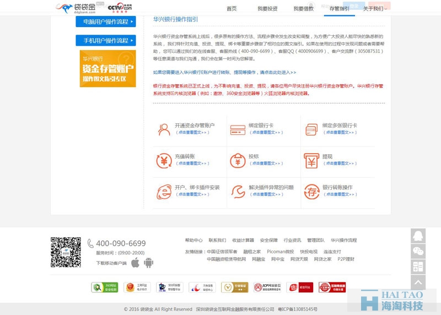Open the 首页 nav tab
This screenshot has height=315, width=441.
click(232, 9)
